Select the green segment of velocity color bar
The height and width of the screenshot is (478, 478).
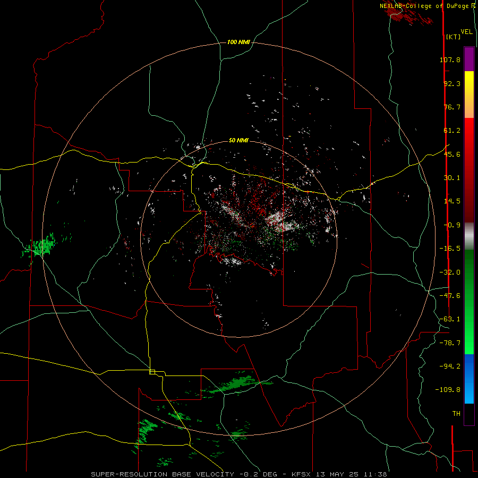click(469, 302)
